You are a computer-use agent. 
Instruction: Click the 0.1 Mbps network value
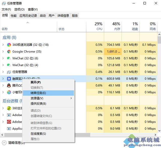[149, 45]
